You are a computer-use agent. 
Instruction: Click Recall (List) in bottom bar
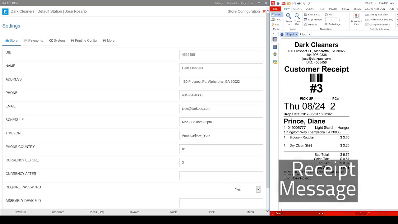pos(96,212)
